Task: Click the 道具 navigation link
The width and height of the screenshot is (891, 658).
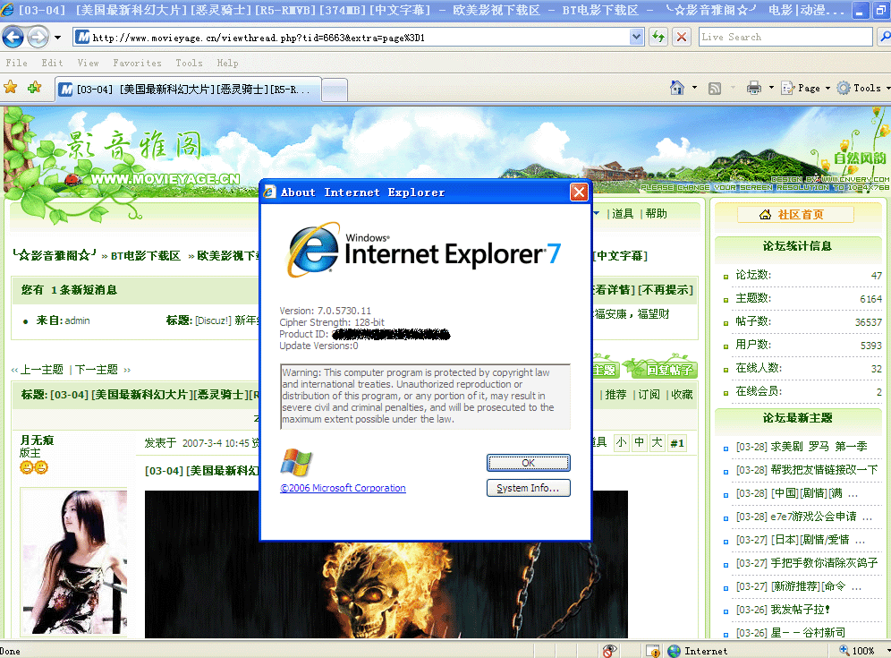Action: pyautogui.click(x=623, y=214)
